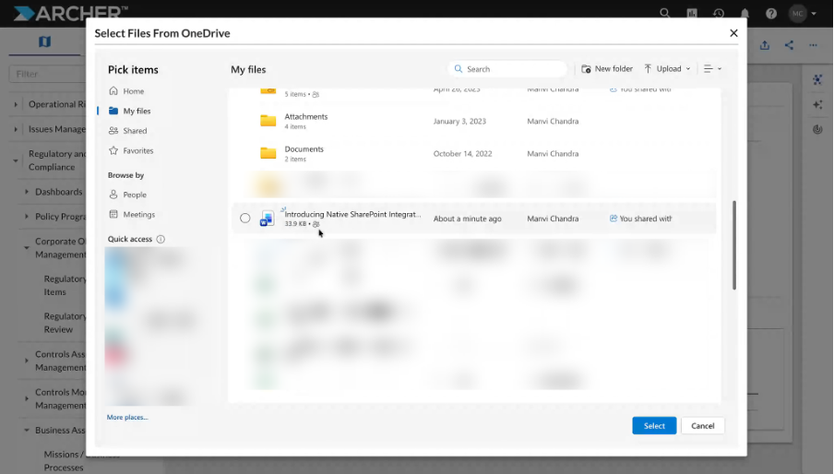Click the Archer export upload icon
This screenshot has width=834, height=474.
764,45
